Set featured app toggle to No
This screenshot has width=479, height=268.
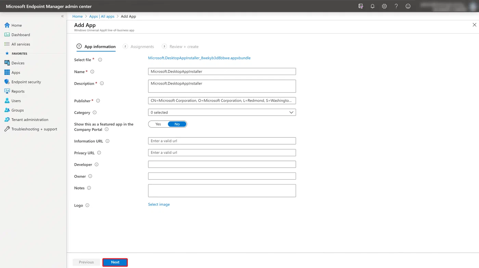(x=177, y=124)
